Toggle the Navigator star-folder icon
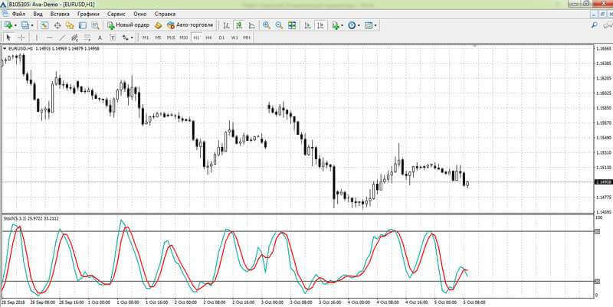This screenshot has width=613, height=307. (x=70, y=25)
